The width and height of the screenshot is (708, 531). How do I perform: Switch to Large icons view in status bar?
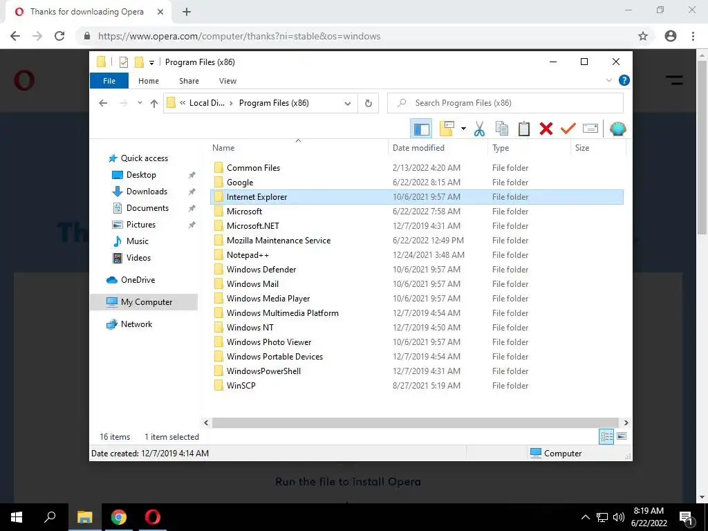(622, 436)
